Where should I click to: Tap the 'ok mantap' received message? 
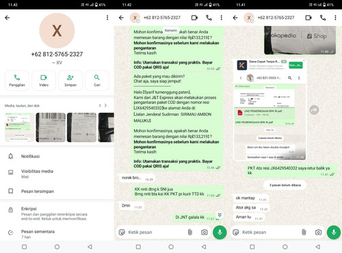point(251,198)
